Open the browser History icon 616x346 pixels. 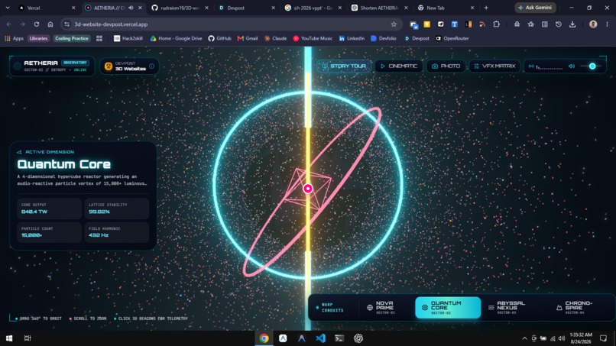click(558, 24)
